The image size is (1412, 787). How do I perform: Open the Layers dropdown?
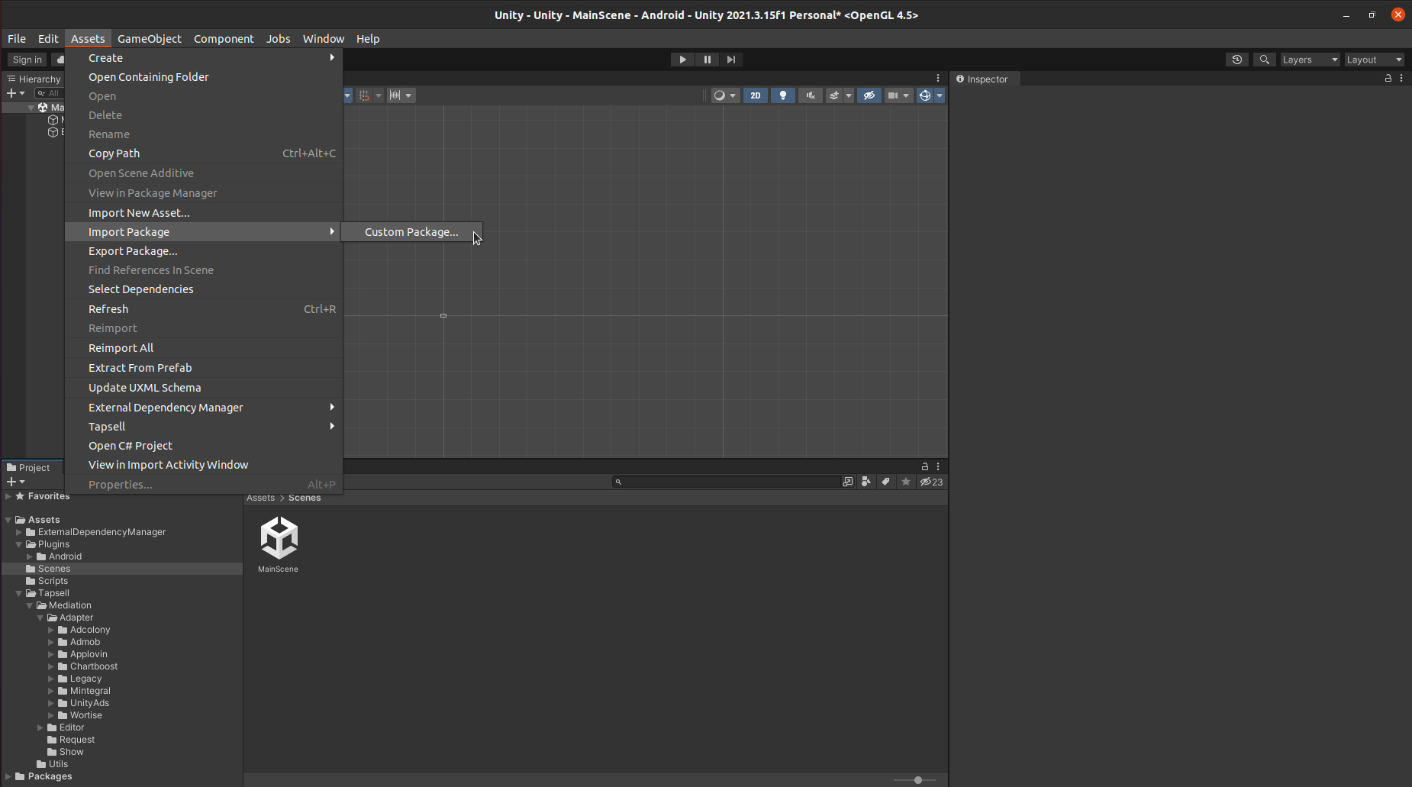point(1310,60)
